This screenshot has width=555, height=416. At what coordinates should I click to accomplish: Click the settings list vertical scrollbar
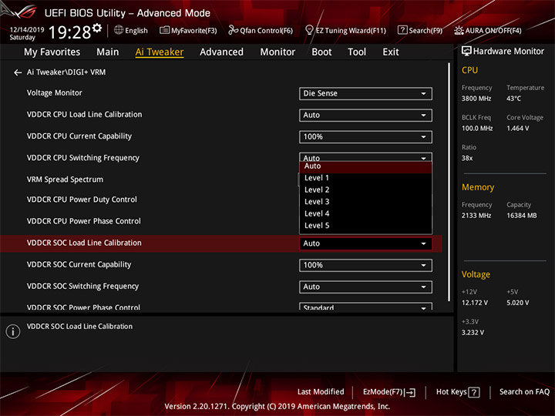[x=449, y=182]
